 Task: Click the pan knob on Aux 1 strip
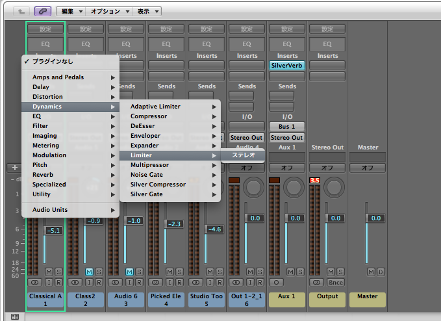click(x=294, y=187)
